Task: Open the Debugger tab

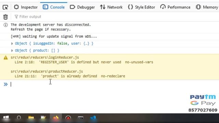Action: [x=82, y=7]
